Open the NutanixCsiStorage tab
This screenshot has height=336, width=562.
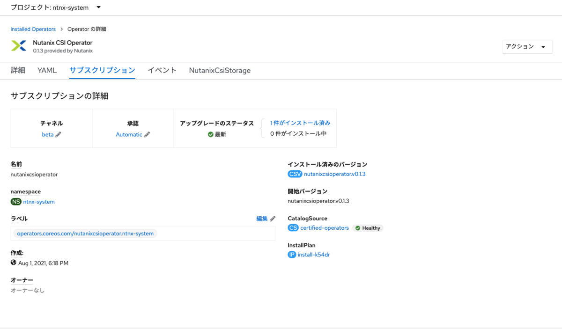pyautogui.click(x=220, y=70)
